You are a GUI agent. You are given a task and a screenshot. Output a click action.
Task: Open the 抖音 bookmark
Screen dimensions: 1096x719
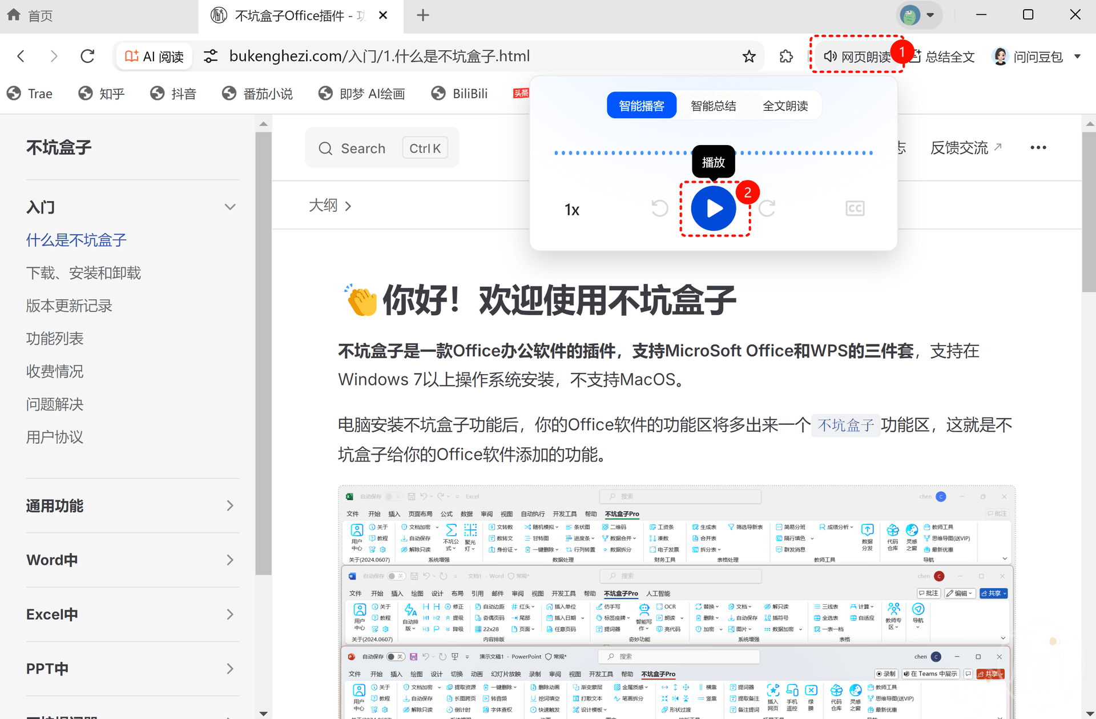[174, 94]
